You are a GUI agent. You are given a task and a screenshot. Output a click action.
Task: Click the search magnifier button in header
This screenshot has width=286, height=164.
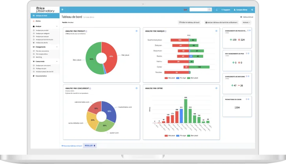click(209, 10)
